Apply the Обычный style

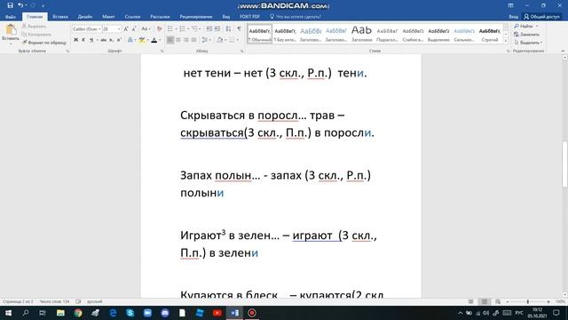[x=260, y=34]
